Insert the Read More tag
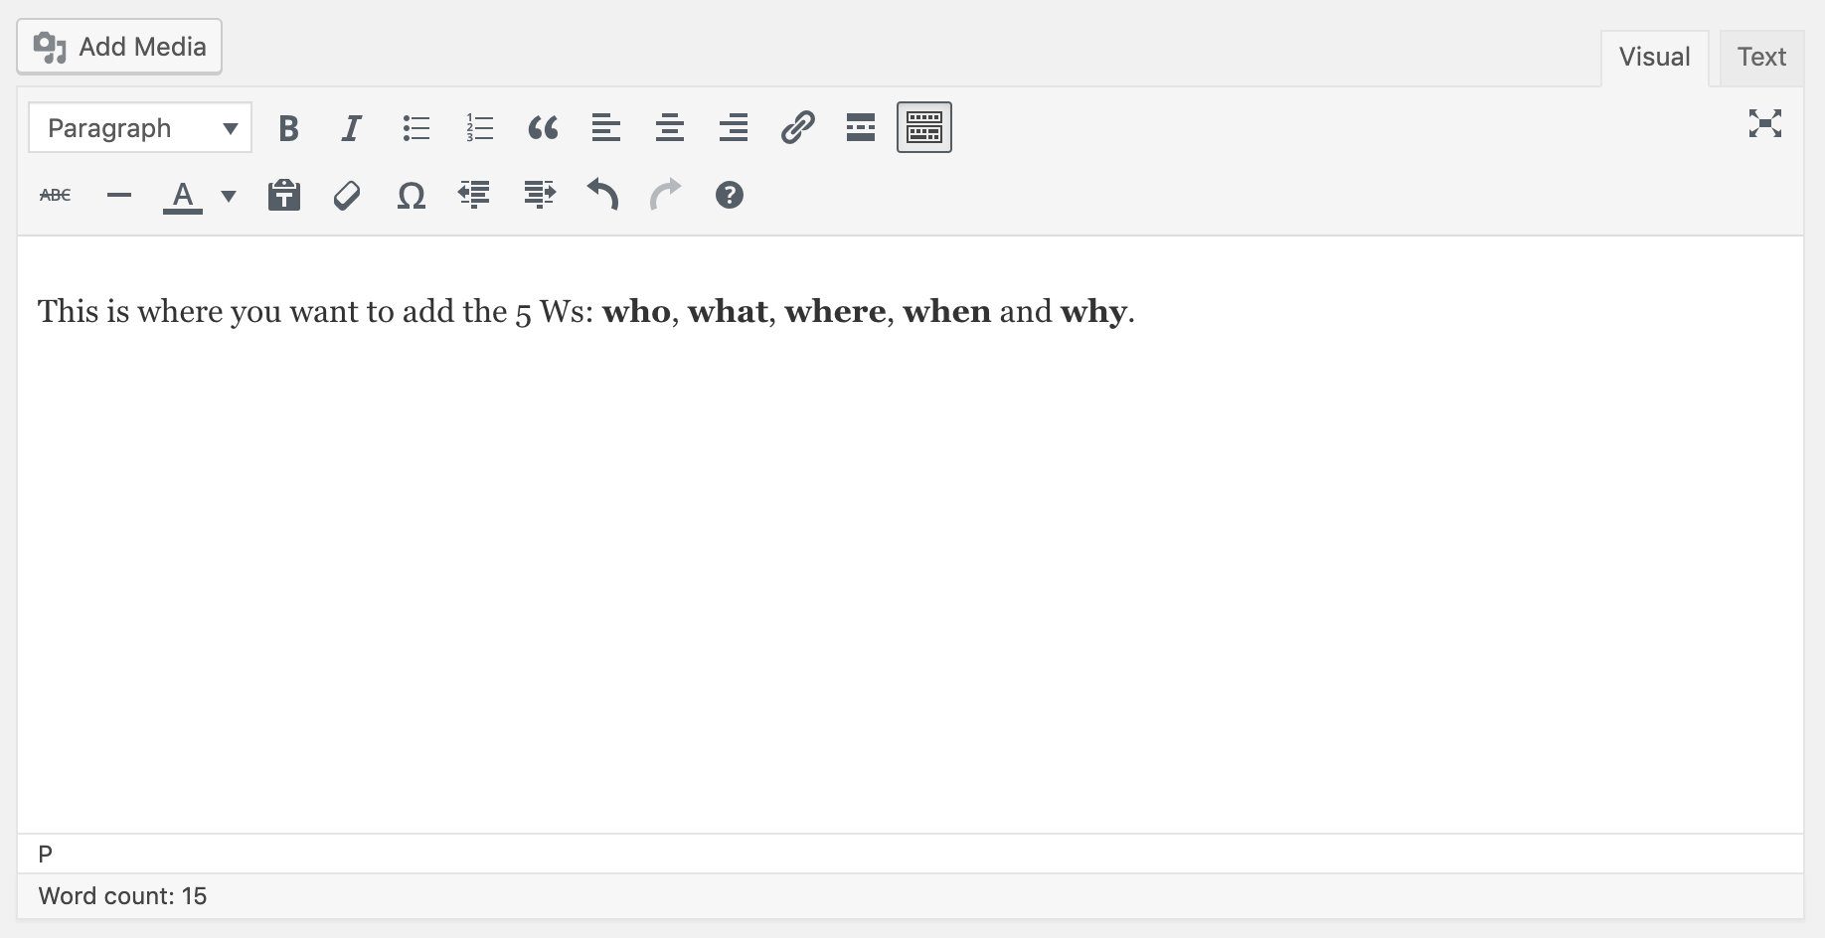This screenshot has height=938, width=1825. click(x=860, y=127)
